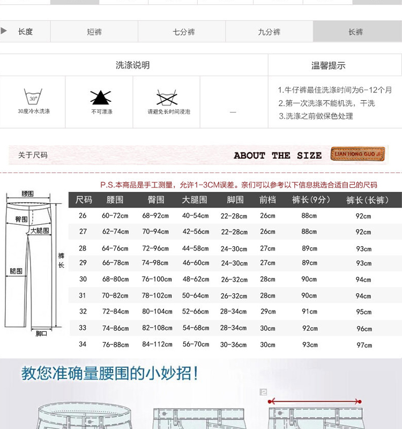Click thigh value 44-58cm for size 28
This screenshot has width=402, height=429.
click(x=195, y=248)
